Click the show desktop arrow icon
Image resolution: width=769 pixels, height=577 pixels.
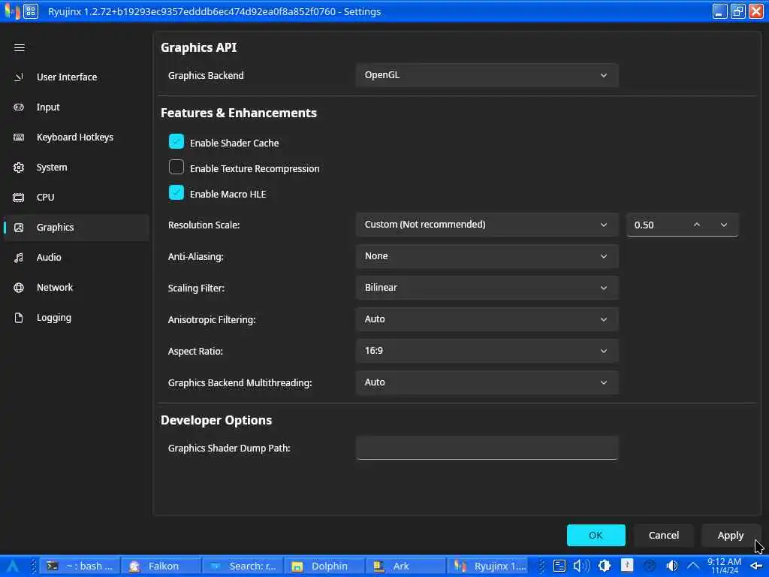click(756, 566)
